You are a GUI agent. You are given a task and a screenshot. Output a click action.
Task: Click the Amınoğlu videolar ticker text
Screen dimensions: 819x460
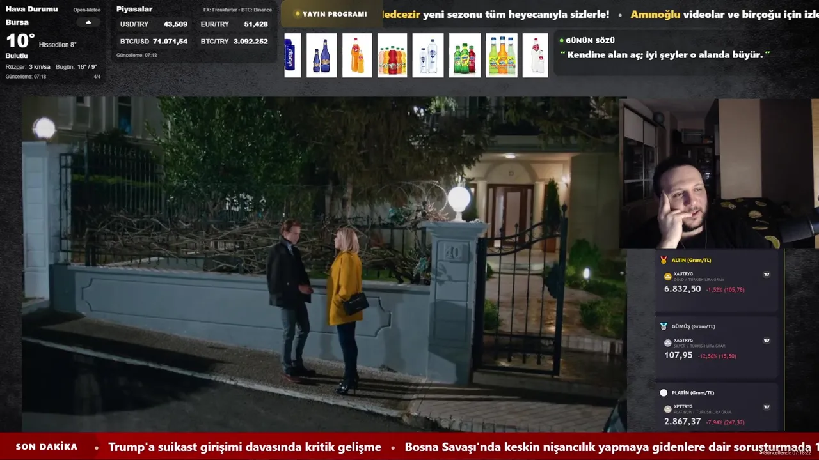click(x=725, y=14)
